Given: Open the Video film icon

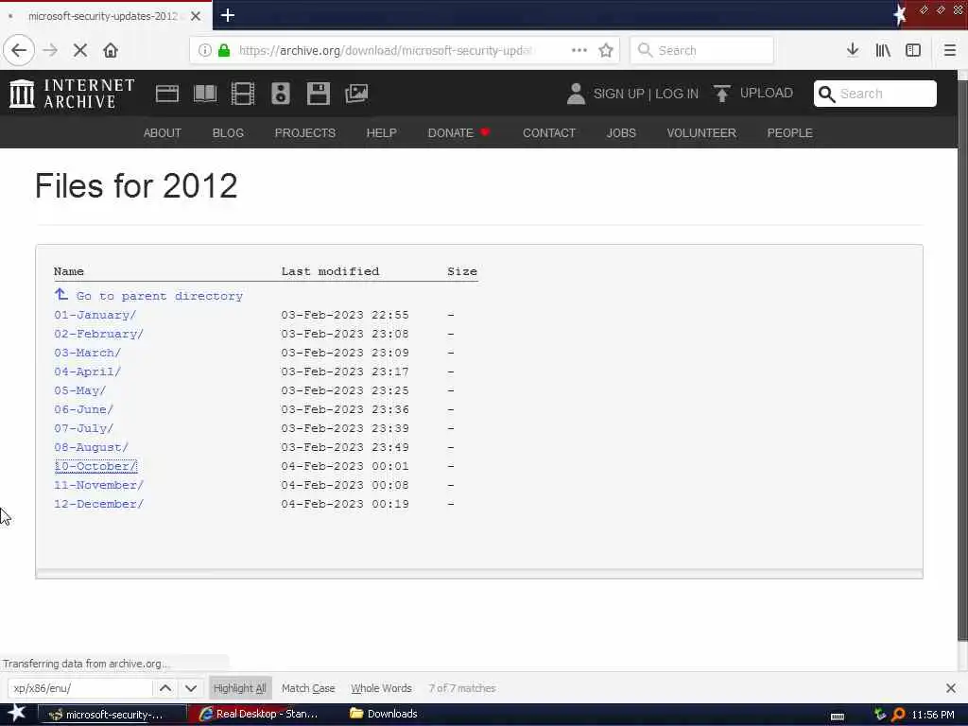Looking at the screenshot, I should (x=243, y=94).
